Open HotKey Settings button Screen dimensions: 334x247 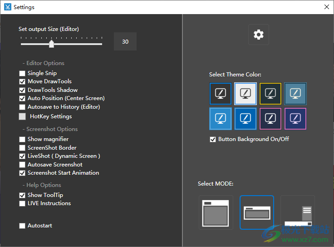(22, 116)
